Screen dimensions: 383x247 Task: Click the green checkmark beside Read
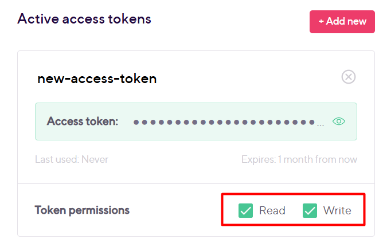(245, 210)
